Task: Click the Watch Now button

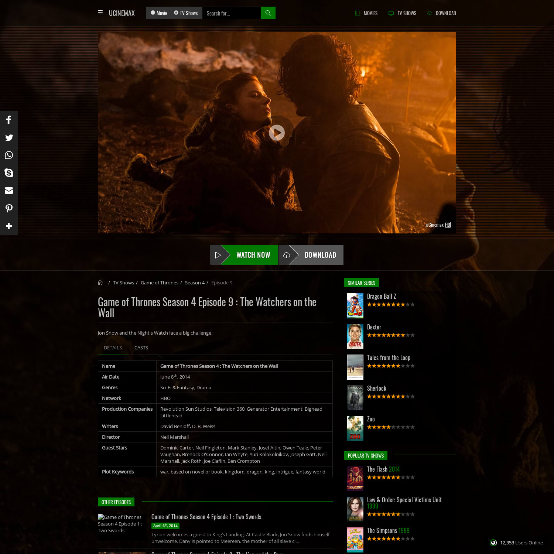Action: coord(244,255)
